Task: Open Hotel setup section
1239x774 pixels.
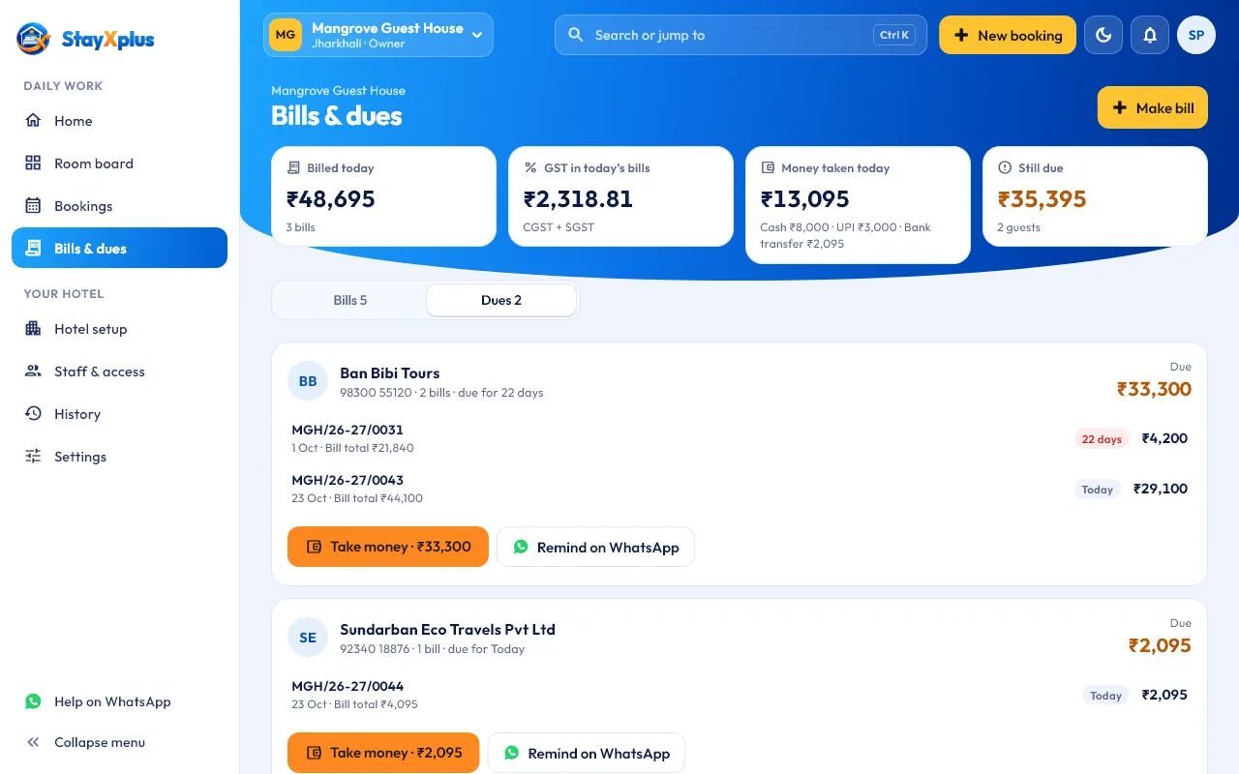Action: pyautogui.click(x=119, y=329)
